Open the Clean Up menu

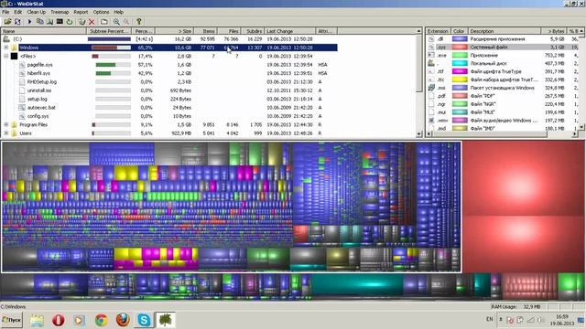37,12
